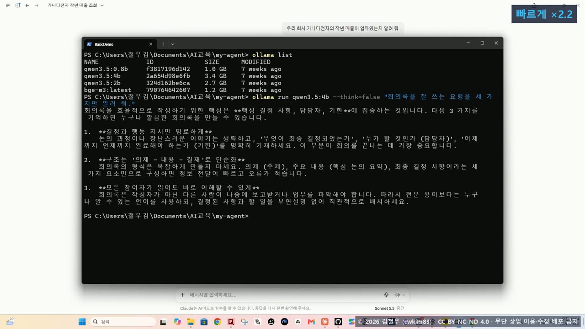Open Gmail from the taskbar
585x329 pixels.
[x=311, y=322]
